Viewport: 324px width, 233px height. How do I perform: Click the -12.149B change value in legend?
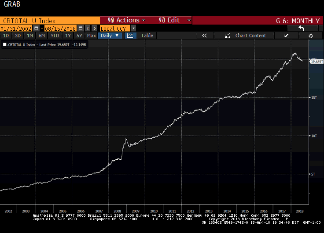coord(79,45)
